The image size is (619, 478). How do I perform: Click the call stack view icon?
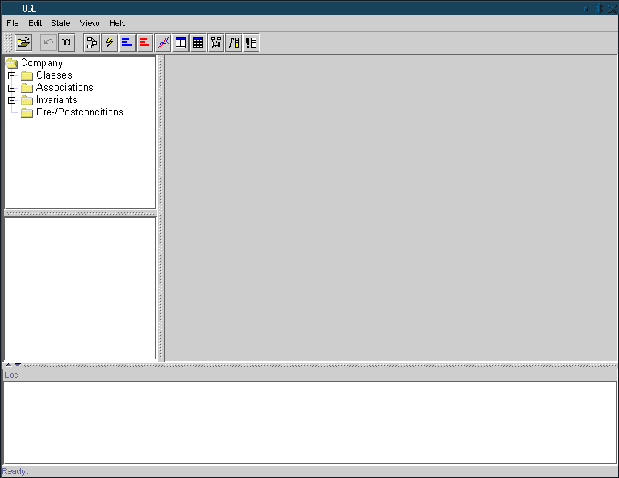[x=233, y=42]
